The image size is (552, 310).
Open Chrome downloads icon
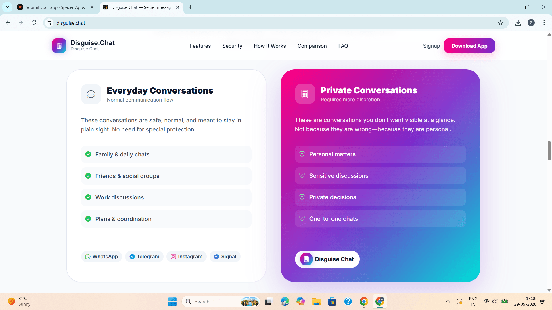coord(518,23)
